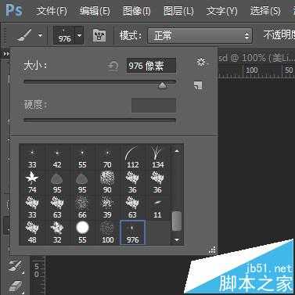Open the brush picker gear menu
This screenshot has width=295, height=295.
click(x=201, y=62)
